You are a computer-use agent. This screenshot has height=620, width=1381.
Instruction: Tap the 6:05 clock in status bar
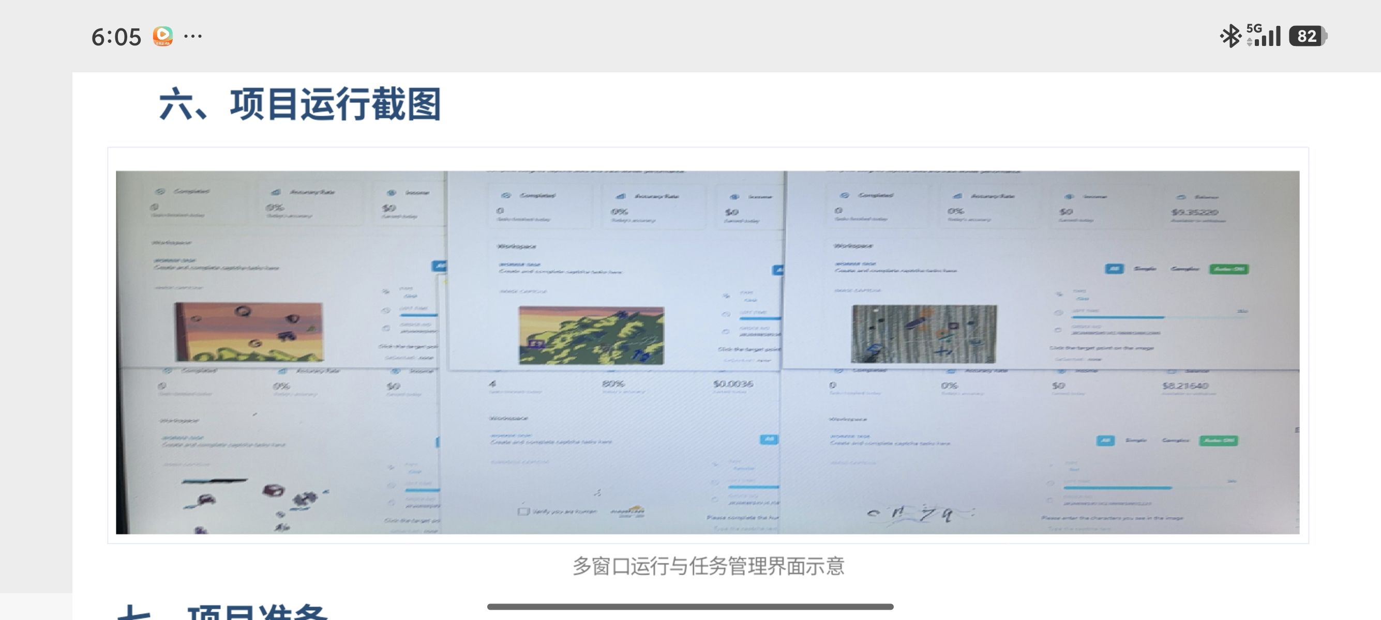(x=116, y=37)
